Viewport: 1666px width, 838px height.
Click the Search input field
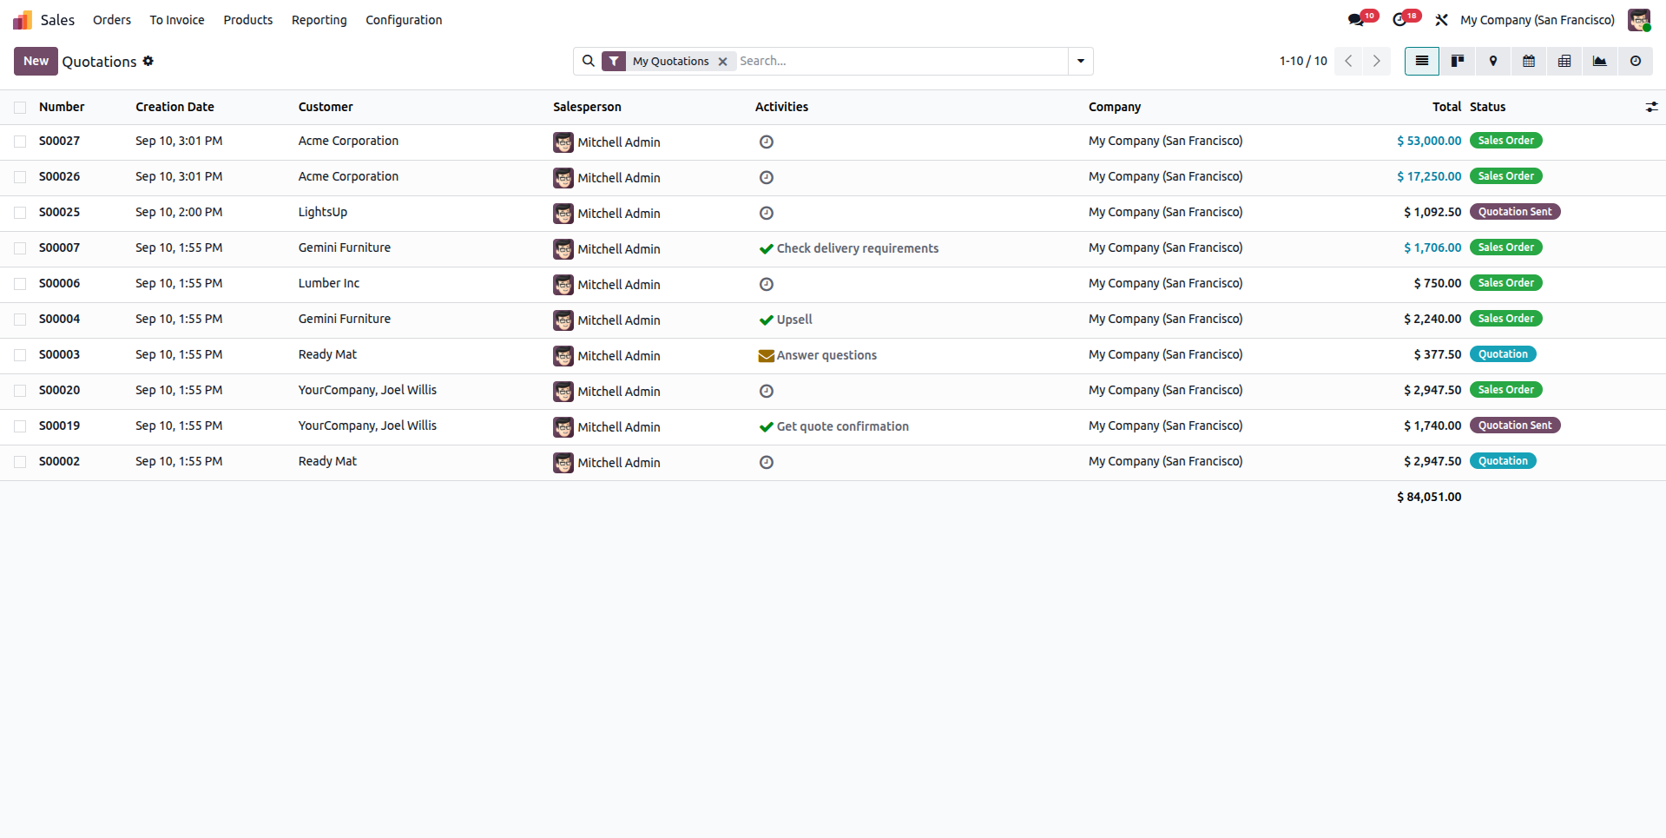[x=901, y=61]
